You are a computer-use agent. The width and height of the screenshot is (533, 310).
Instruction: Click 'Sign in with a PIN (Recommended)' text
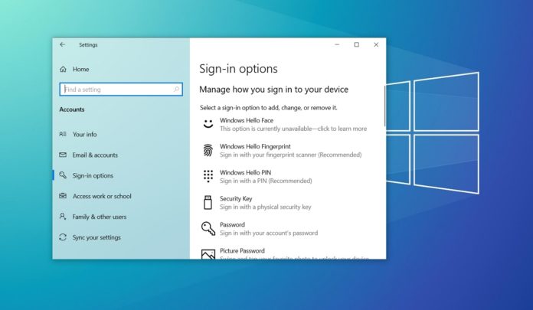tap(266, 181)
